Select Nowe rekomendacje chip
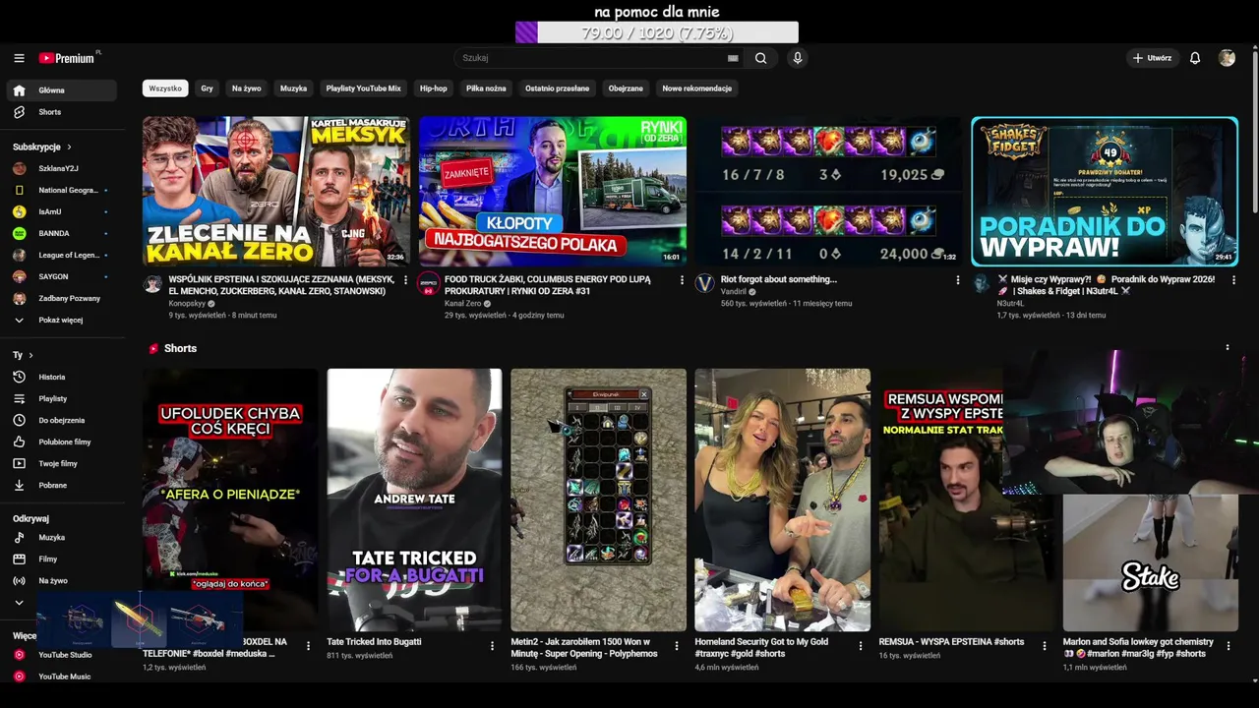Viewport: 1259px width, 708px height. click(x=696, y=88)
